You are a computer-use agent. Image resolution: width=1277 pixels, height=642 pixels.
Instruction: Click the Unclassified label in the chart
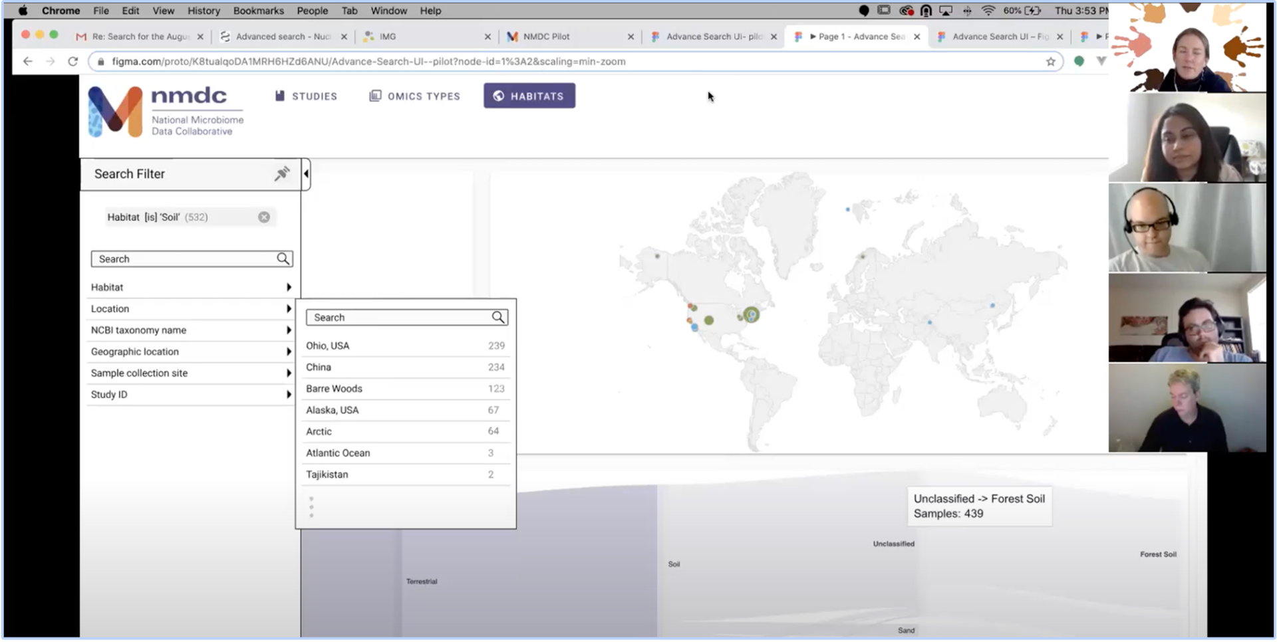pyautogui.click(x=893, y=544)
